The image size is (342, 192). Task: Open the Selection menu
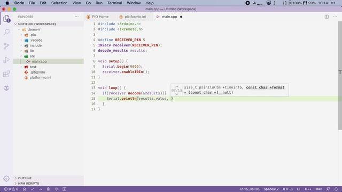(59, 3)
